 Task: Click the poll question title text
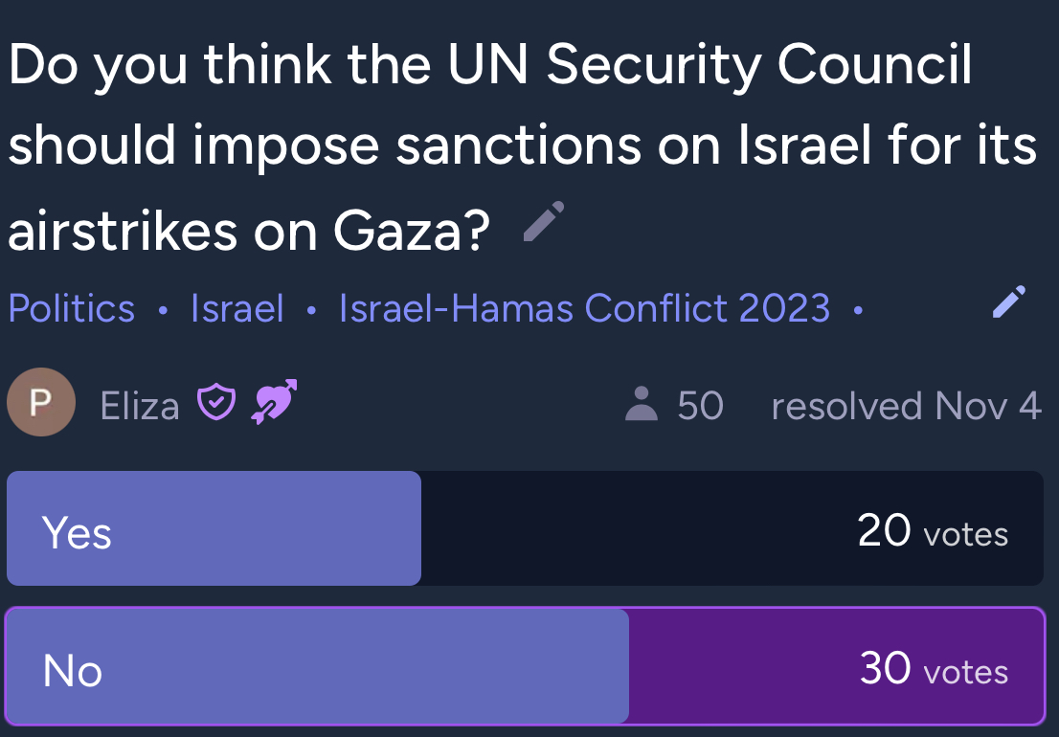(522, 147)
